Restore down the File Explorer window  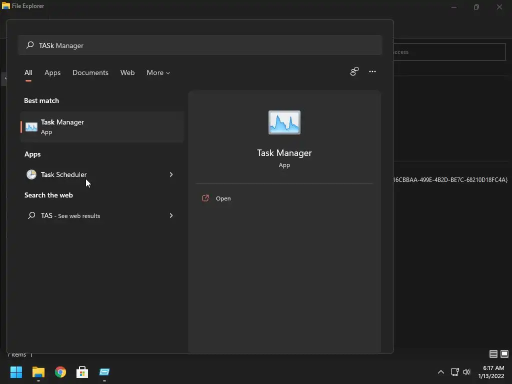(x=476, y=7)
